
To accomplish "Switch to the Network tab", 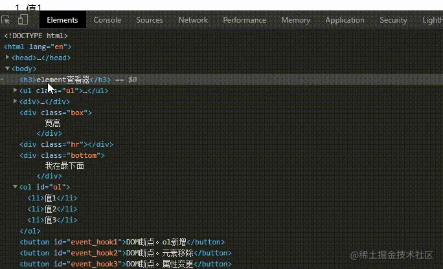I will 193,20.
